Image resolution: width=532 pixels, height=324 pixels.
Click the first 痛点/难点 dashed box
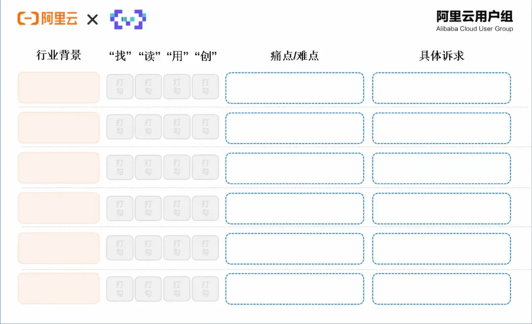295,88
